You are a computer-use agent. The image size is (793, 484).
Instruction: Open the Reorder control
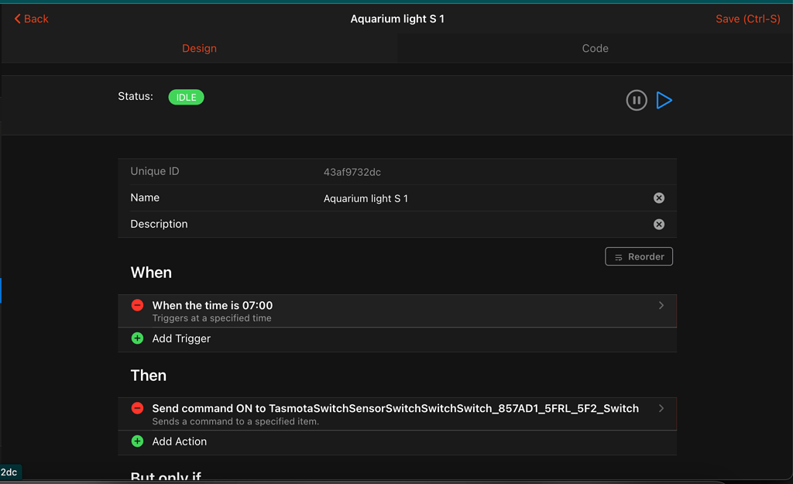pos(638,256)
